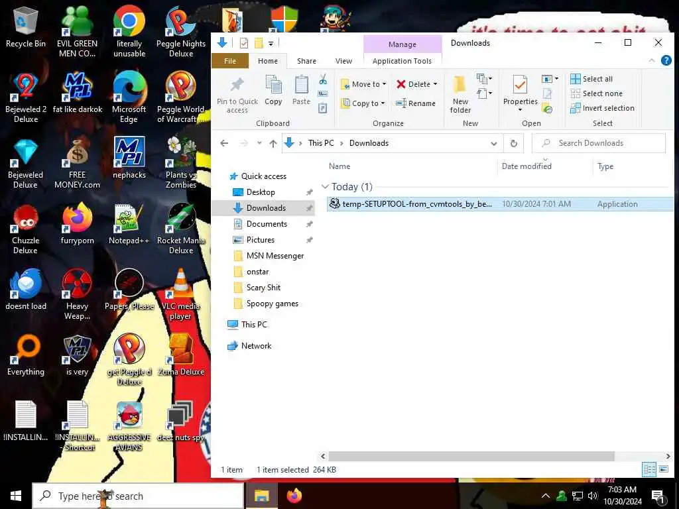Switch to the View ribbon tab
Viewport: 679px width, 509px height.
344,61
